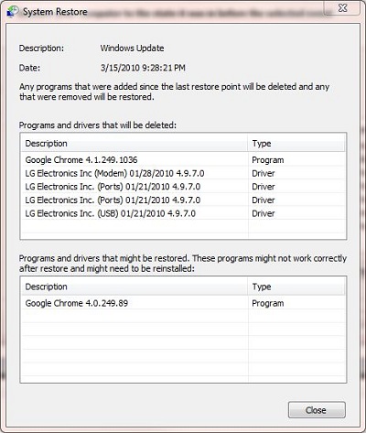
Task: Select the first LG Electronics Inc. (Ports) row
Action: point(183,187)
